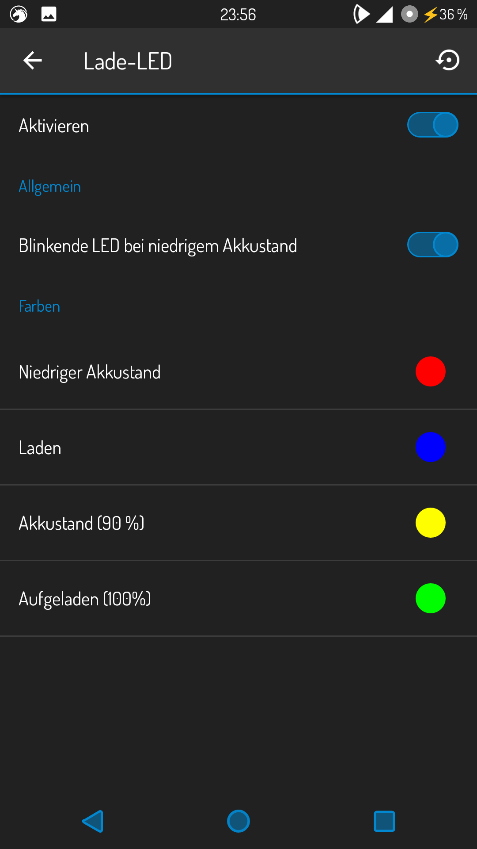Select the Akkustand (90 %) entry

coord(82,524)
